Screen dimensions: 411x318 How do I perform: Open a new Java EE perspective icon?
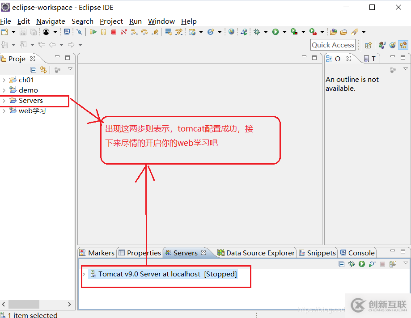coord(368,45)
